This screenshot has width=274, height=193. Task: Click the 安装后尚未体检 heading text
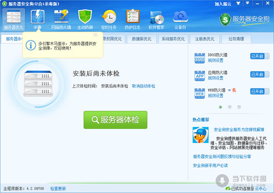click(96, 74)
